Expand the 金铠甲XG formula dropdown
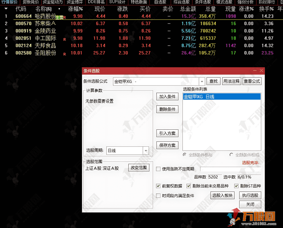283x228 pixels. point(202,81)
